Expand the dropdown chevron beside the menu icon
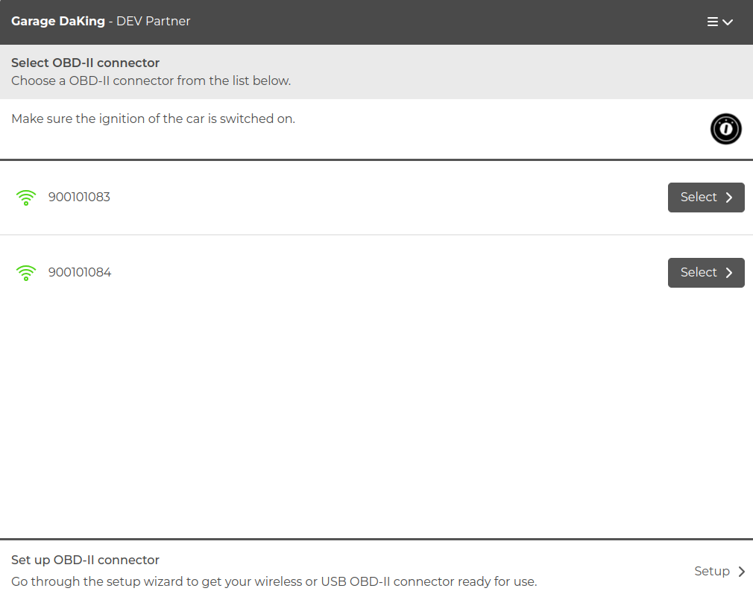The image size is (753, 597). 728,22
